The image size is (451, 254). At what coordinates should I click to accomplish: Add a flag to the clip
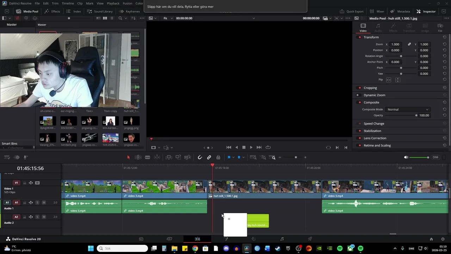[229, 157]
